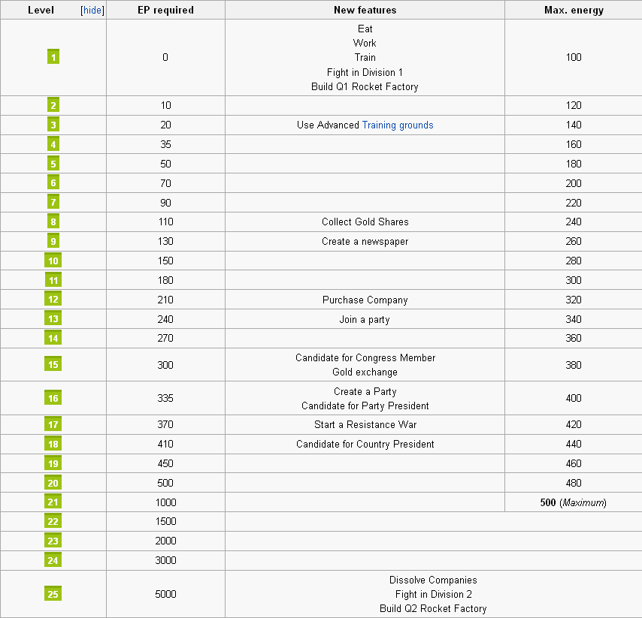Select the level 13 green badge
The width and height of the screenshot is (642, 618).
53,319
